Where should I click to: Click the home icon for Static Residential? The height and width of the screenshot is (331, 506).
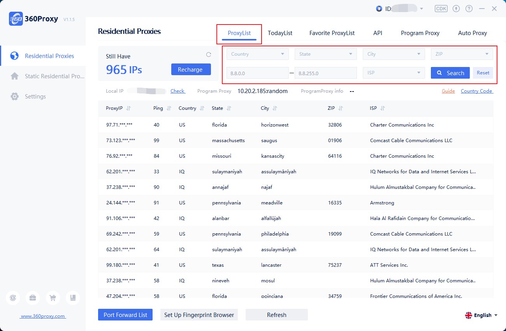14,76
